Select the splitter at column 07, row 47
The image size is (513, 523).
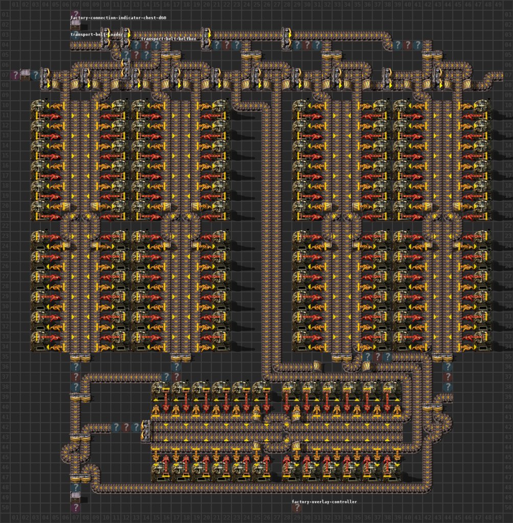click(80, 478)
